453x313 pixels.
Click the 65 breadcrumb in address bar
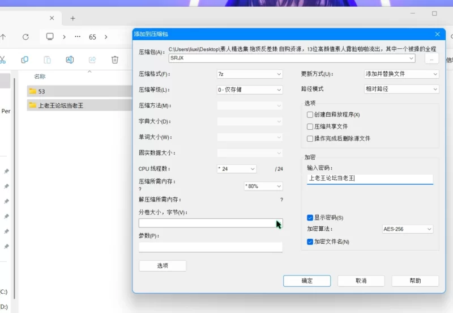(x=92, y=37)
